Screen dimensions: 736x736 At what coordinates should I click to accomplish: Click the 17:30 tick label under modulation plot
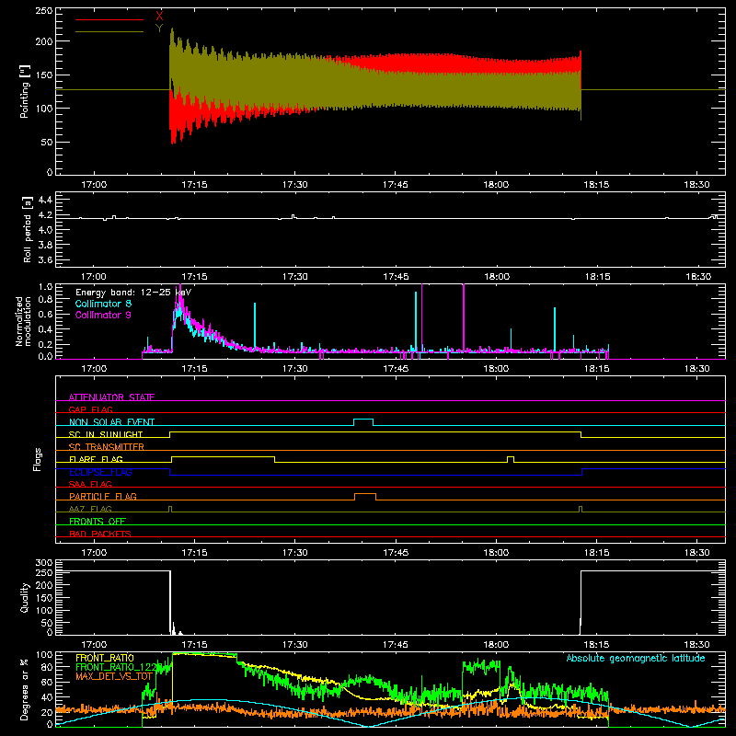tap(294, 369)
